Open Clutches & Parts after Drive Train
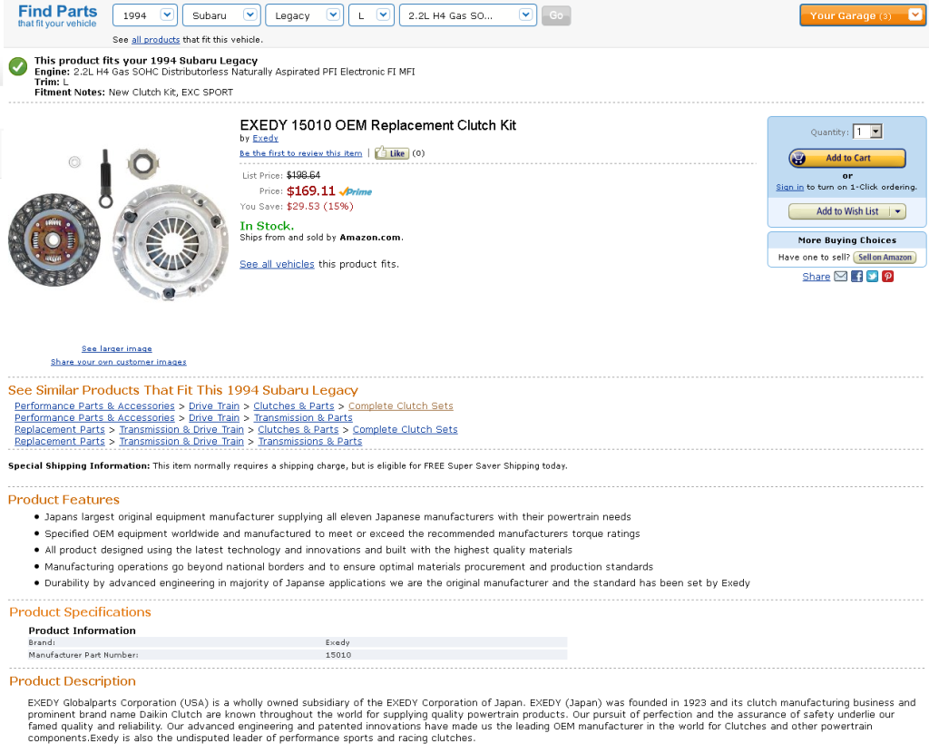The height and width of the screenshot is (753, 929). click(294, 406)
